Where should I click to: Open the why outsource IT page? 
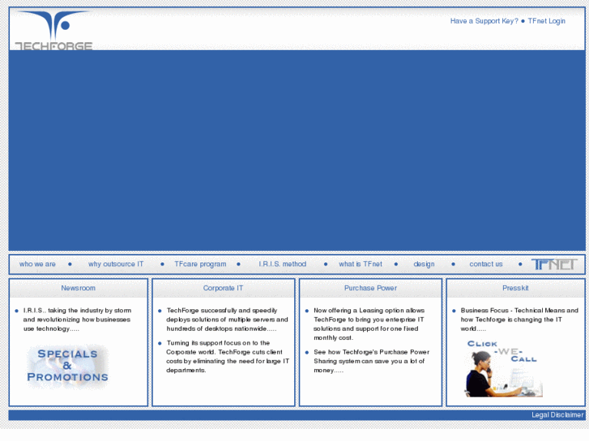tap(116, 264)
